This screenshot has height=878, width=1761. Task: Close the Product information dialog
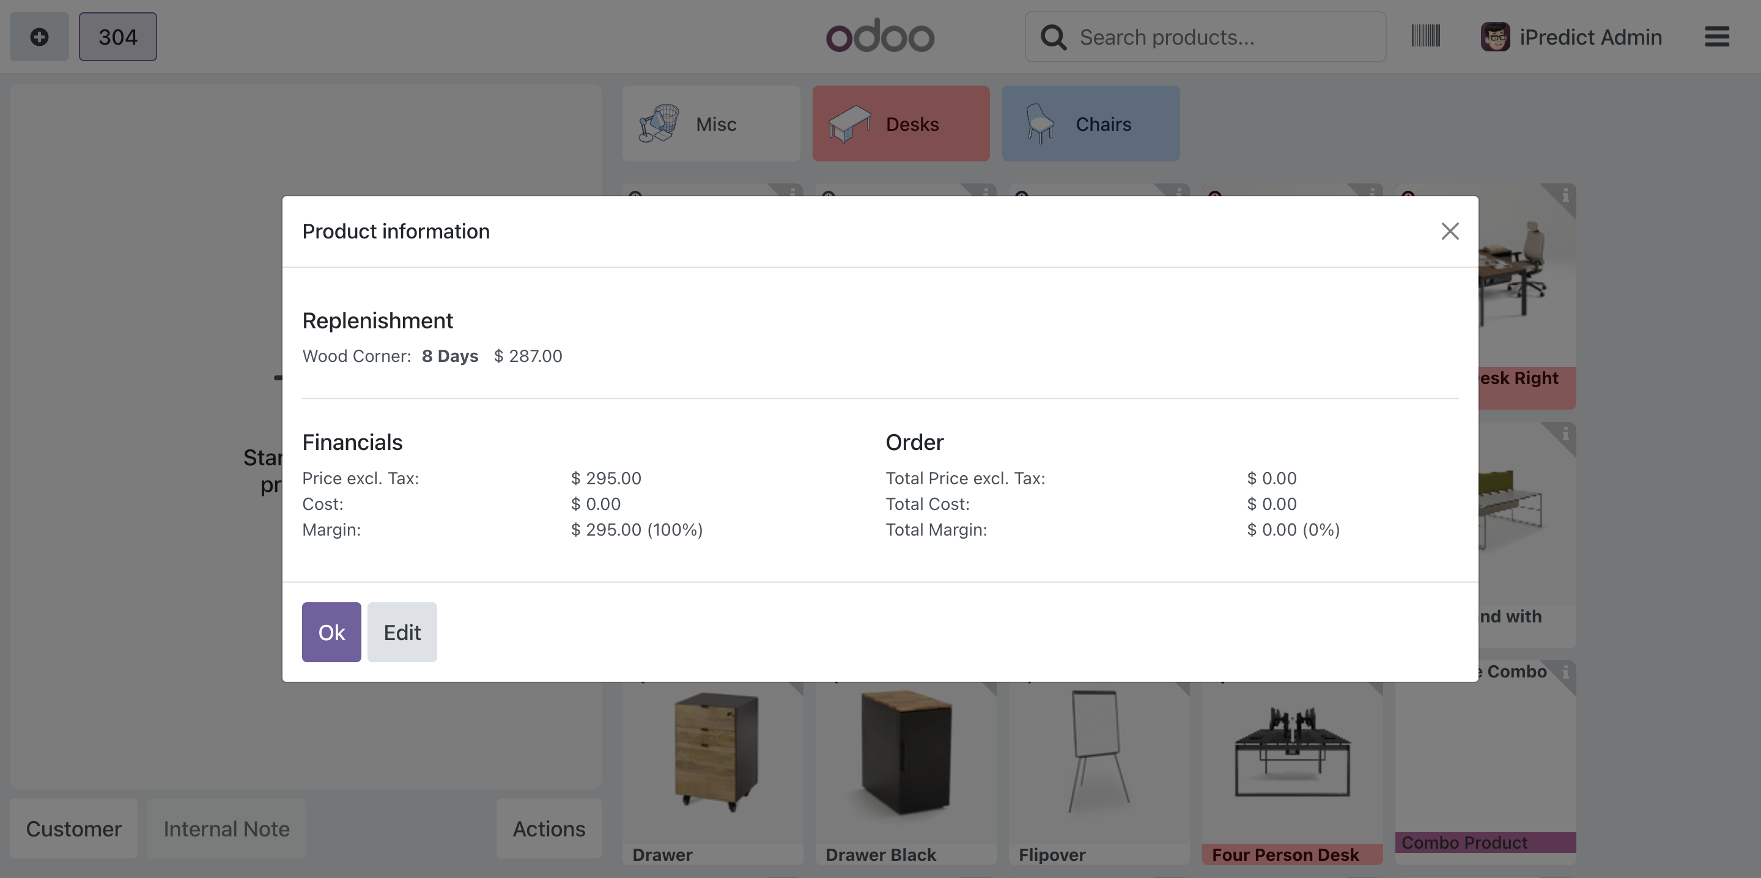point(1449,231)
